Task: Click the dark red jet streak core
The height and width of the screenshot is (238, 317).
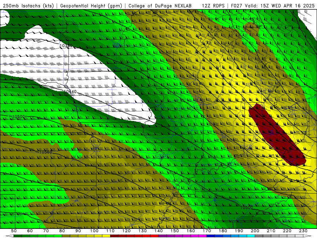Action: click(277, 134)
